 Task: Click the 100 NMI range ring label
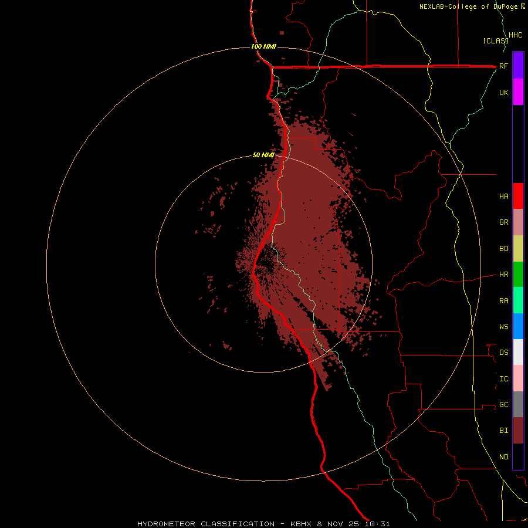click(x=263, y=46)
